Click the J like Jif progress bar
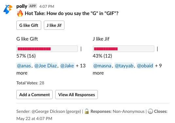 pos(124,49)
